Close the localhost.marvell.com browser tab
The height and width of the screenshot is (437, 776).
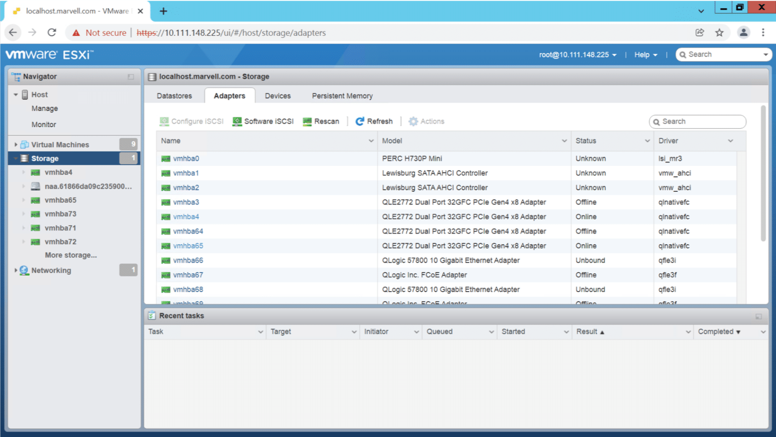pyautogui.click(x=140, y=11)
